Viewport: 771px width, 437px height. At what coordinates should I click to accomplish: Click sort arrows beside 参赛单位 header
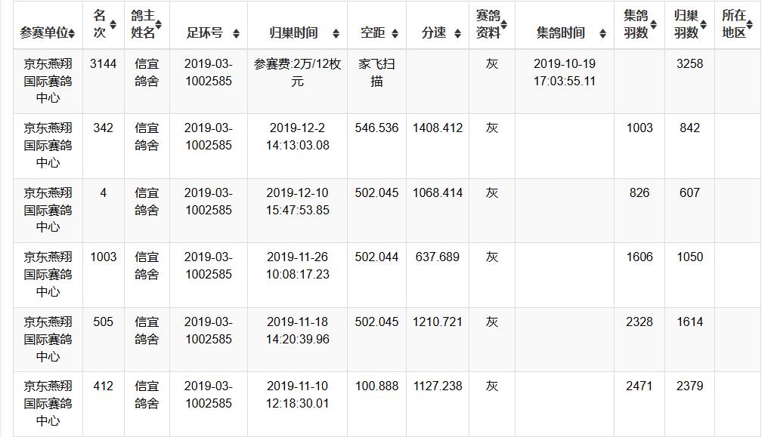[72, 33]
